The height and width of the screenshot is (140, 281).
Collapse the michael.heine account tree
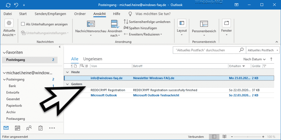(x=4, y=73)
